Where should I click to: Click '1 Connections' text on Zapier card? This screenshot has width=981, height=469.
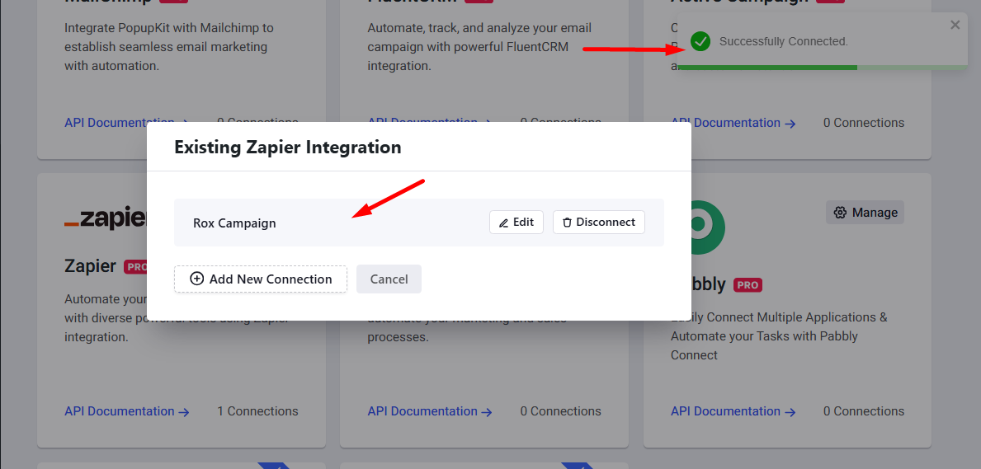(257, 411)
